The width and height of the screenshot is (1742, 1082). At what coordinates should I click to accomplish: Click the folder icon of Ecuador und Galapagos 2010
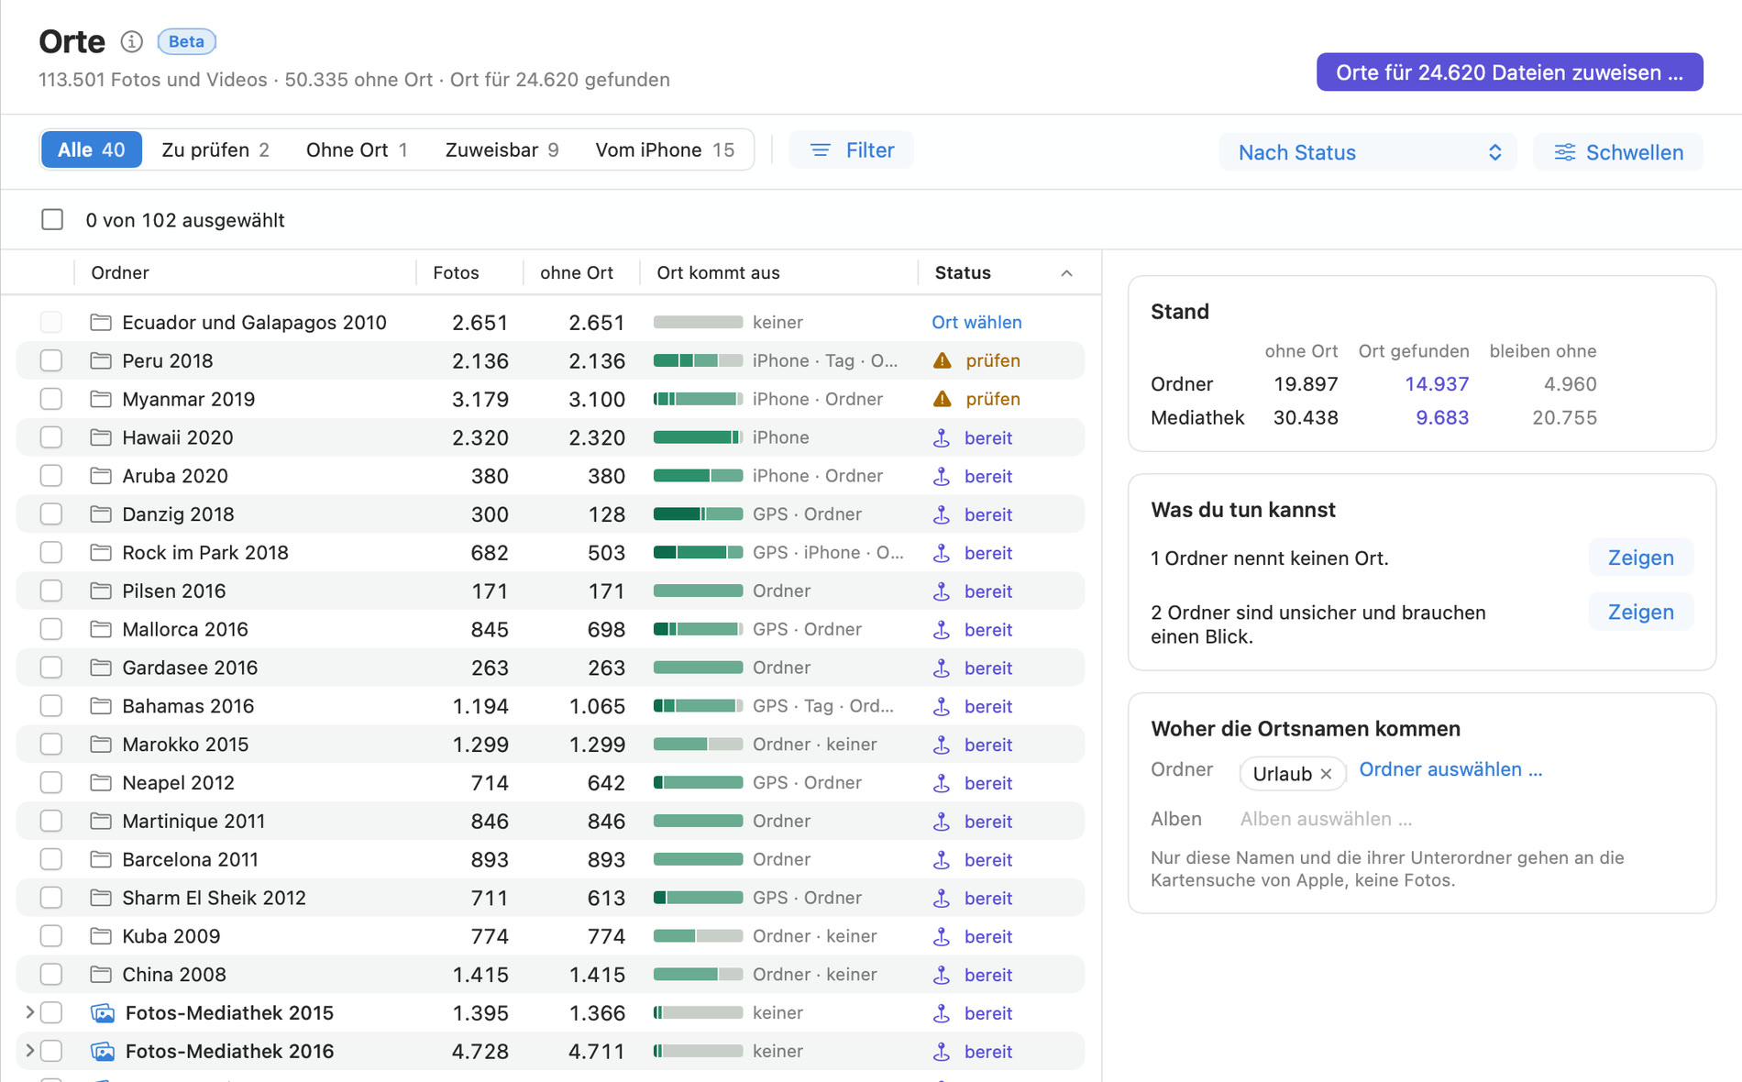click(101, 322)
